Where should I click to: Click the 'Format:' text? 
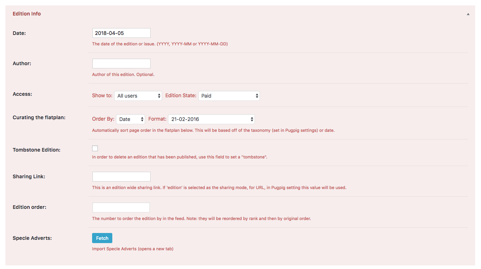pos(157,119)
